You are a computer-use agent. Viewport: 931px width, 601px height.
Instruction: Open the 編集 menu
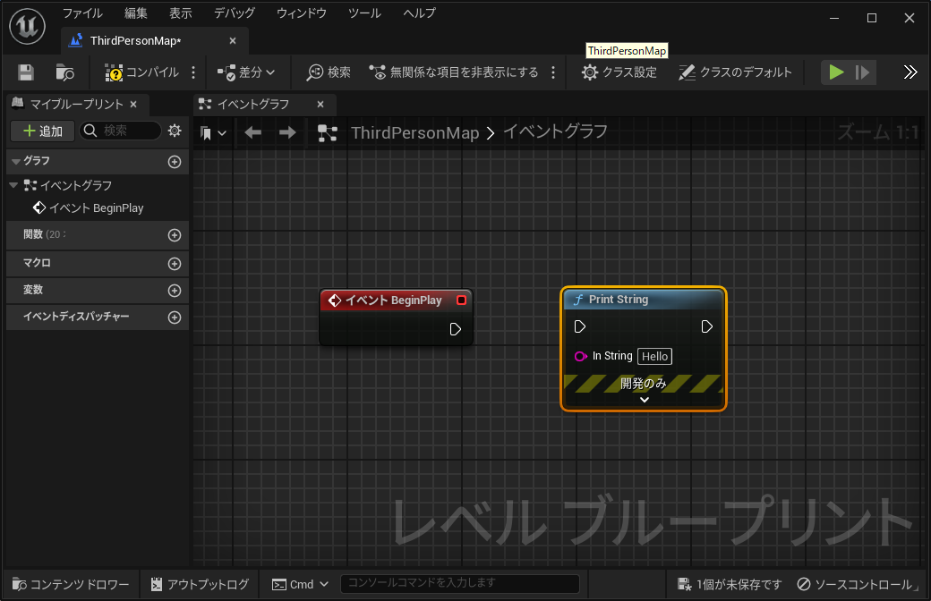click(136, 13)
